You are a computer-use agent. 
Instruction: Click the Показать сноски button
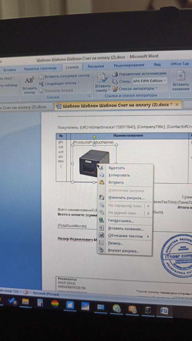click(x=56, y=91)
